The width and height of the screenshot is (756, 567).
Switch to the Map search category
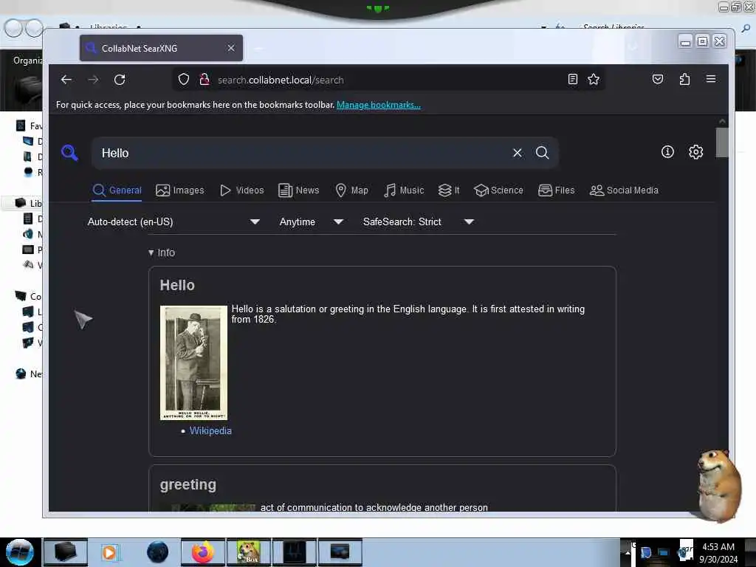[x=351, y=190]
